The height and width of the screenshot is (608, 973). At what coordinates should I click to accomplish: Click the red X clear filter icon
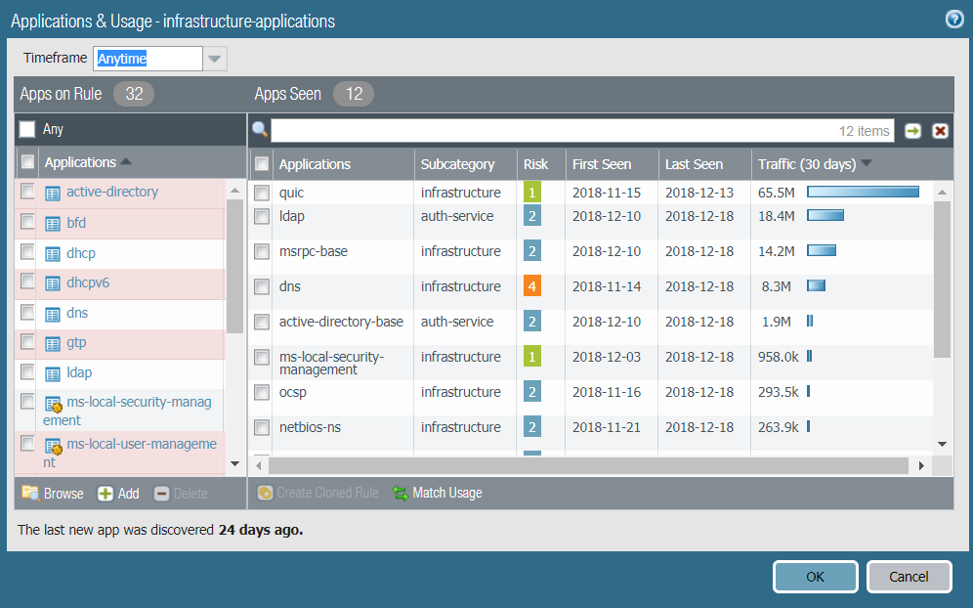pos(940,131)
